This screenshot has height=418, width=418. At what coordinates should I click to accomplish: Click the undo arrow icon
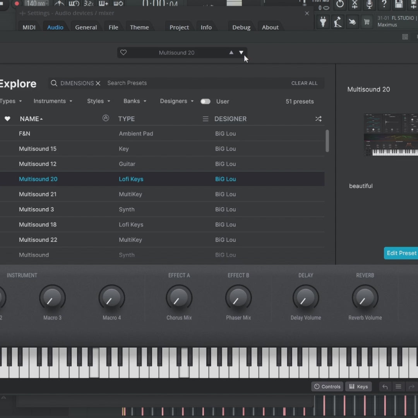pos(385,387)
